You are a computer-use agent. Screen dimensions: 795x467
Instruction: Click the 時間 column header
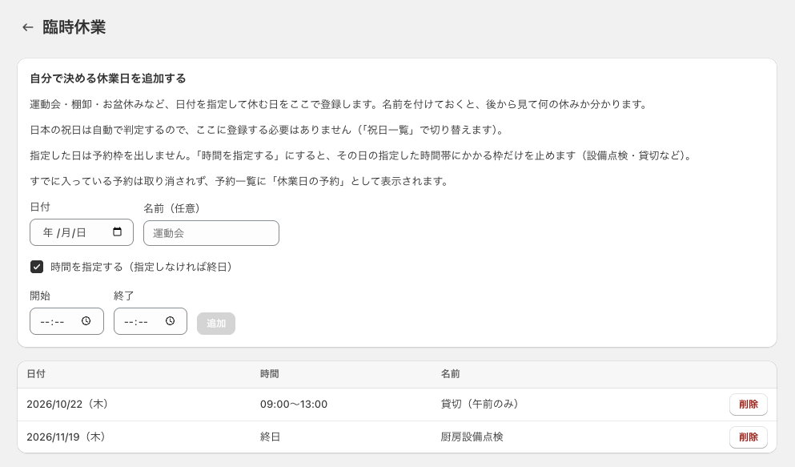tap(270, 374)
